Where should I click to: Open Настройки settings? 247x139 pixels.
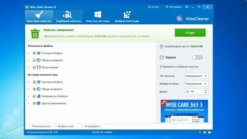click(174, 7)
